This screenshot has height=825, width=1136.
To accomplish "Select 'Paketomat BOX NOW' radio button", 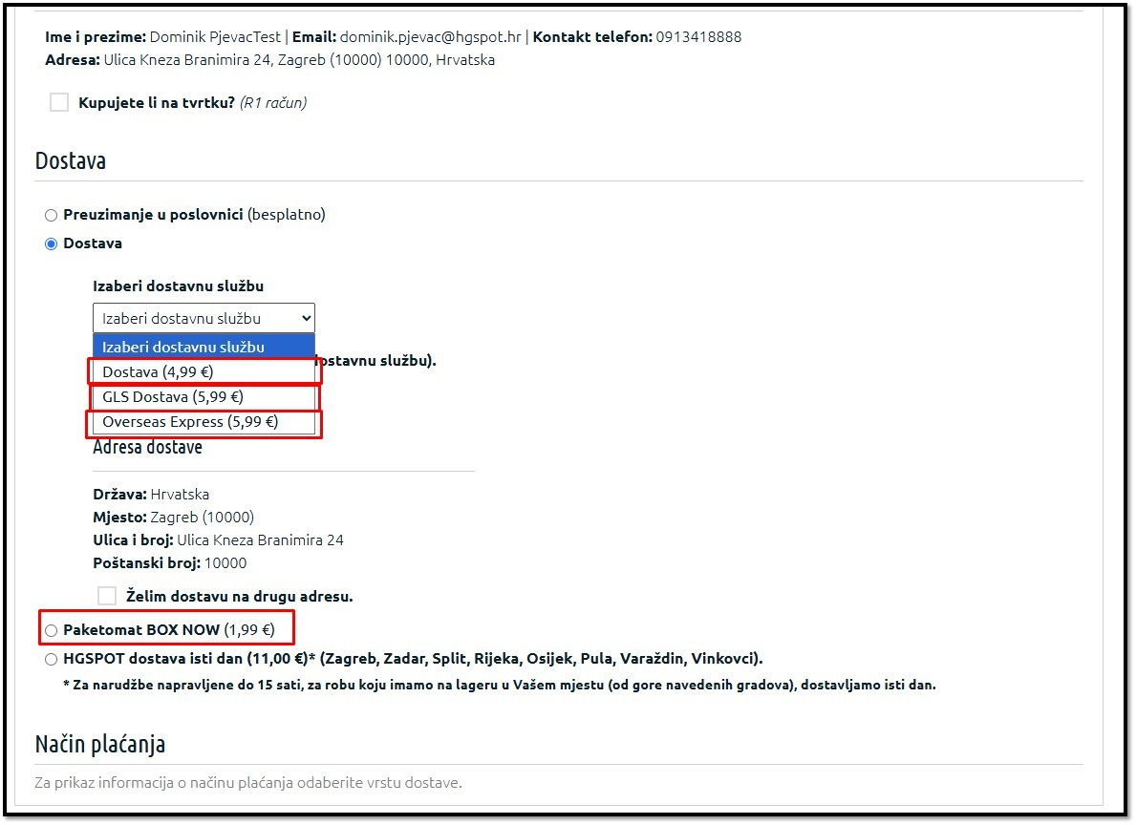I will point(52,630).
